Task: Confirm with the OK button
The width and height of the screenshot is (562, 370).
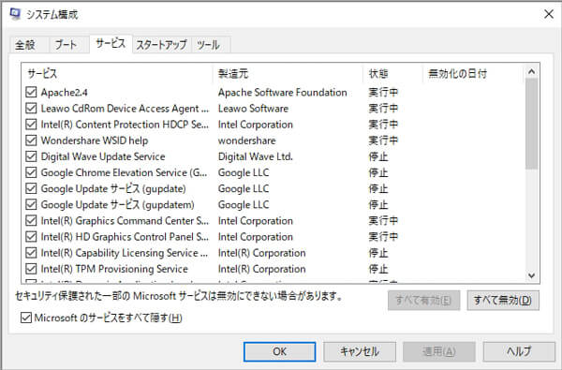Action: (279, 351)
